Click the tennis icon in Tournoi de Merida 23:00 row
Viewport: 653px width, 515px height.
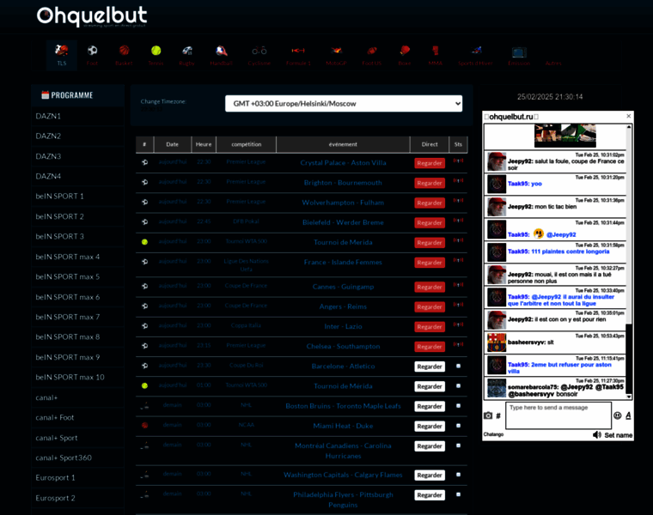pos(144,242)
